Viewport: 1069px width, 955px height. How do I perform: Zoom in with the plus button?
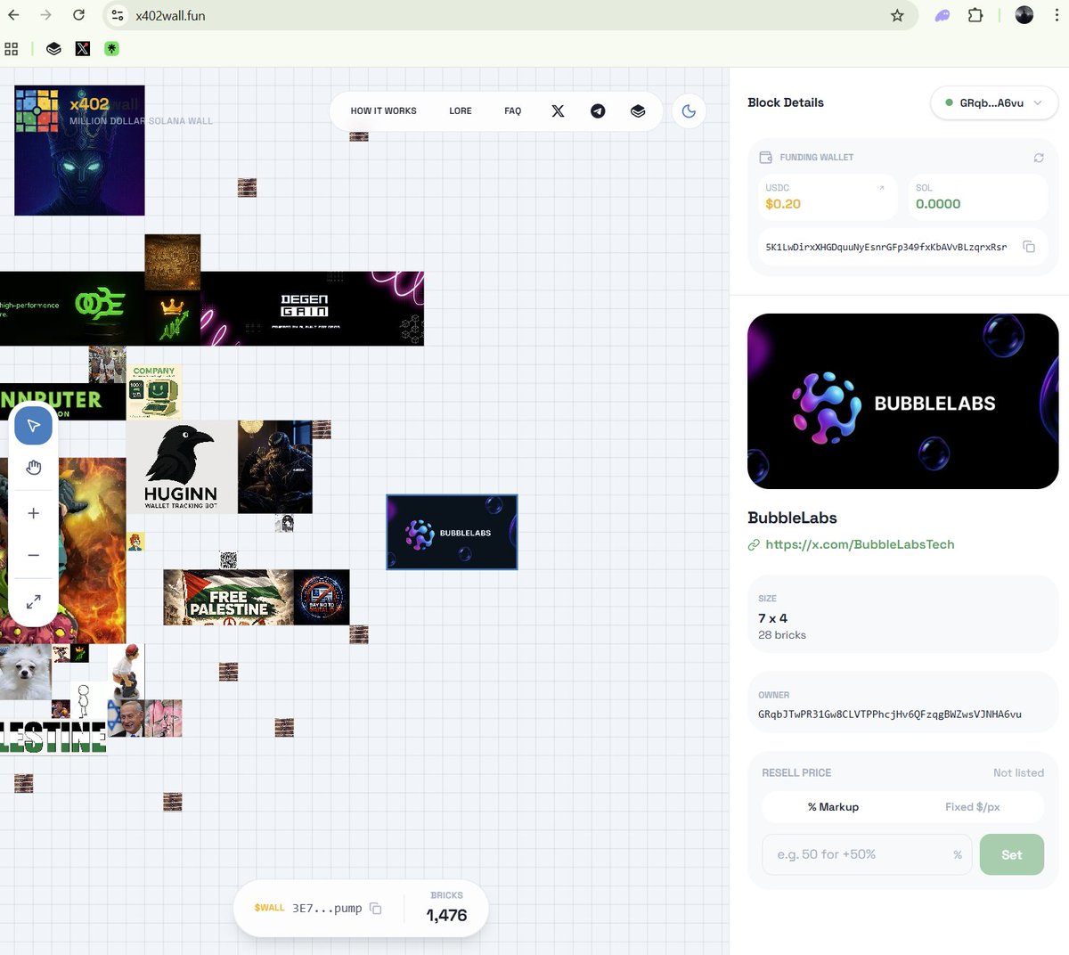pos(34,513)
